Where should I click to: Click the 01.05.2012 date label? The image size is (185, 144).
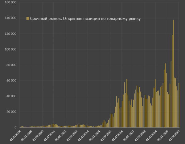pos(60,135)
